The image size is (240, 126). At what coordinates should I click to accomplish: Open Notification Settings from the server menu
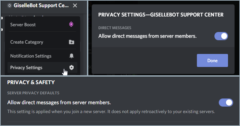click(42, 56)
